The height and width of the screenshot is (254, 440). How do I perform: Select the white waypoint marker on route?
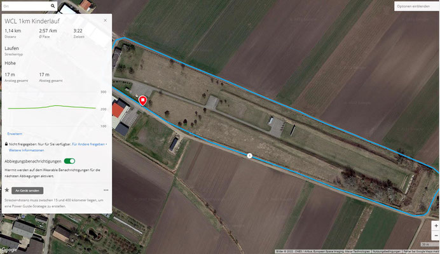pos(249,156)
